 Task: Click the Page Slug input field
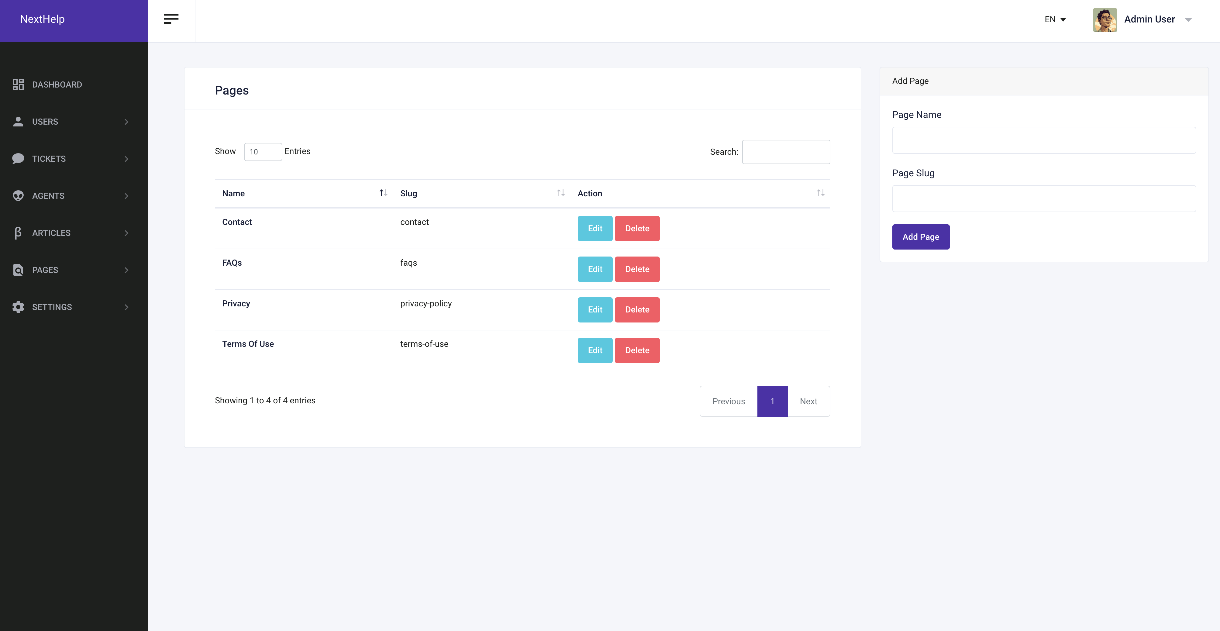click(x=1043, y=198)
